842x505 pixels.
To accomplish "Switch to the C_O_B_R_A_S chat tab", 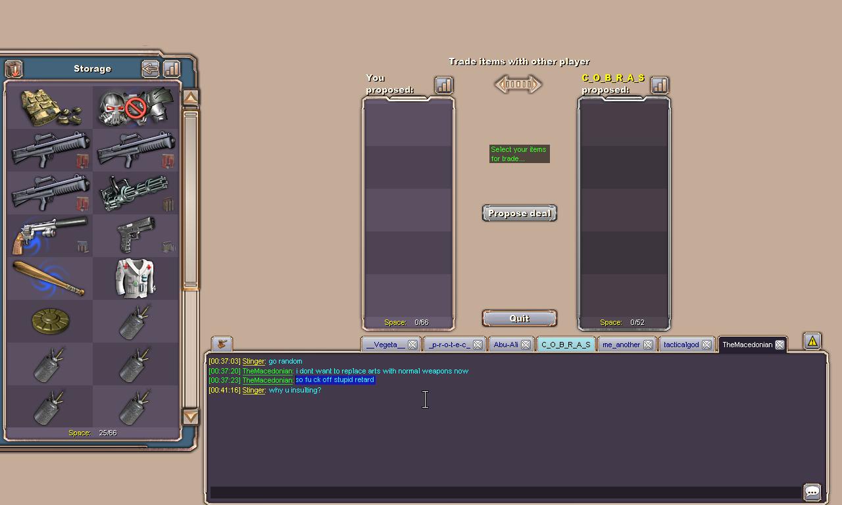I will pos(566,345).
